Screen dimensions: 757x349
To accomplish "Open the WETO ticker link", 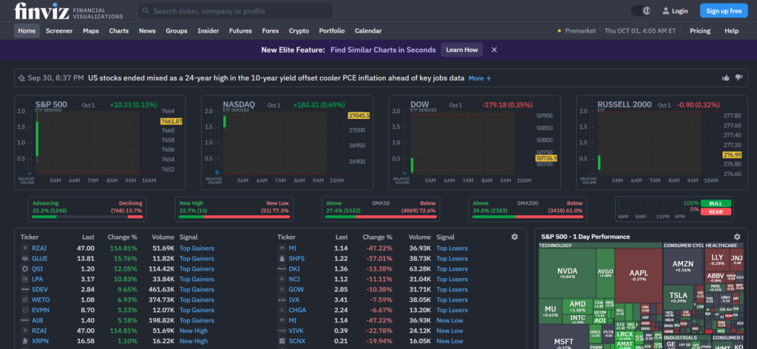I will (41, 299).
